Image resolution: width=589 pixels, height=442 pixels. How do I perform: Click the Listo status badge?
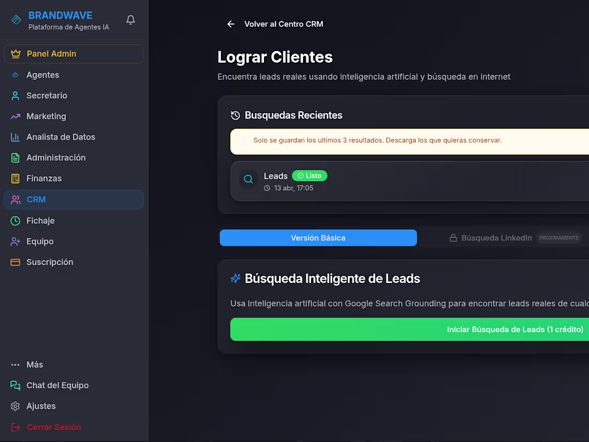click(309, 176)
